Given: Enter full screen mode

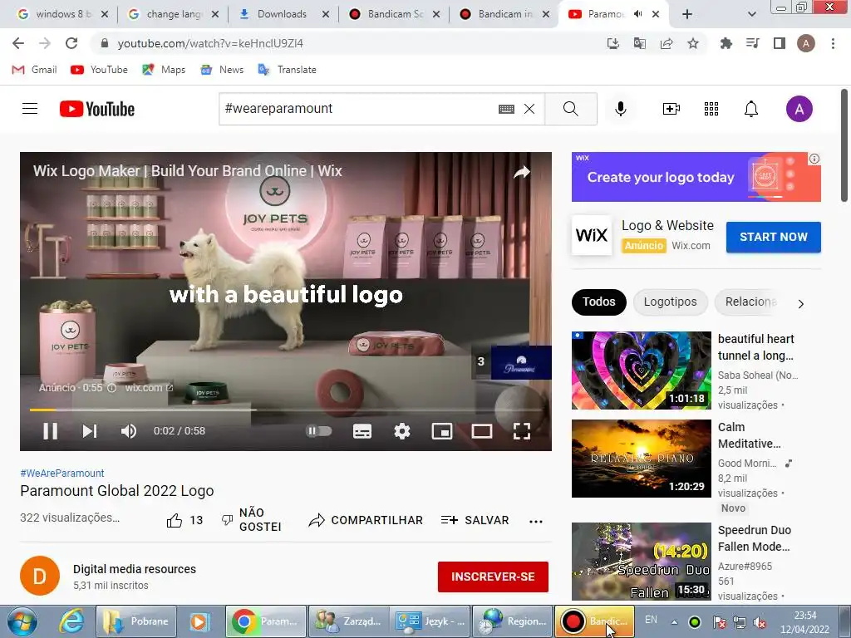Looking at the screenshot, I should [x=522, y=431].
